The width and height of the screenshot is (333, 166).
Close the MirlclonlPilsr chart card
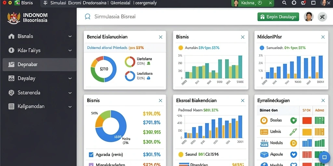tap(323, 37)
